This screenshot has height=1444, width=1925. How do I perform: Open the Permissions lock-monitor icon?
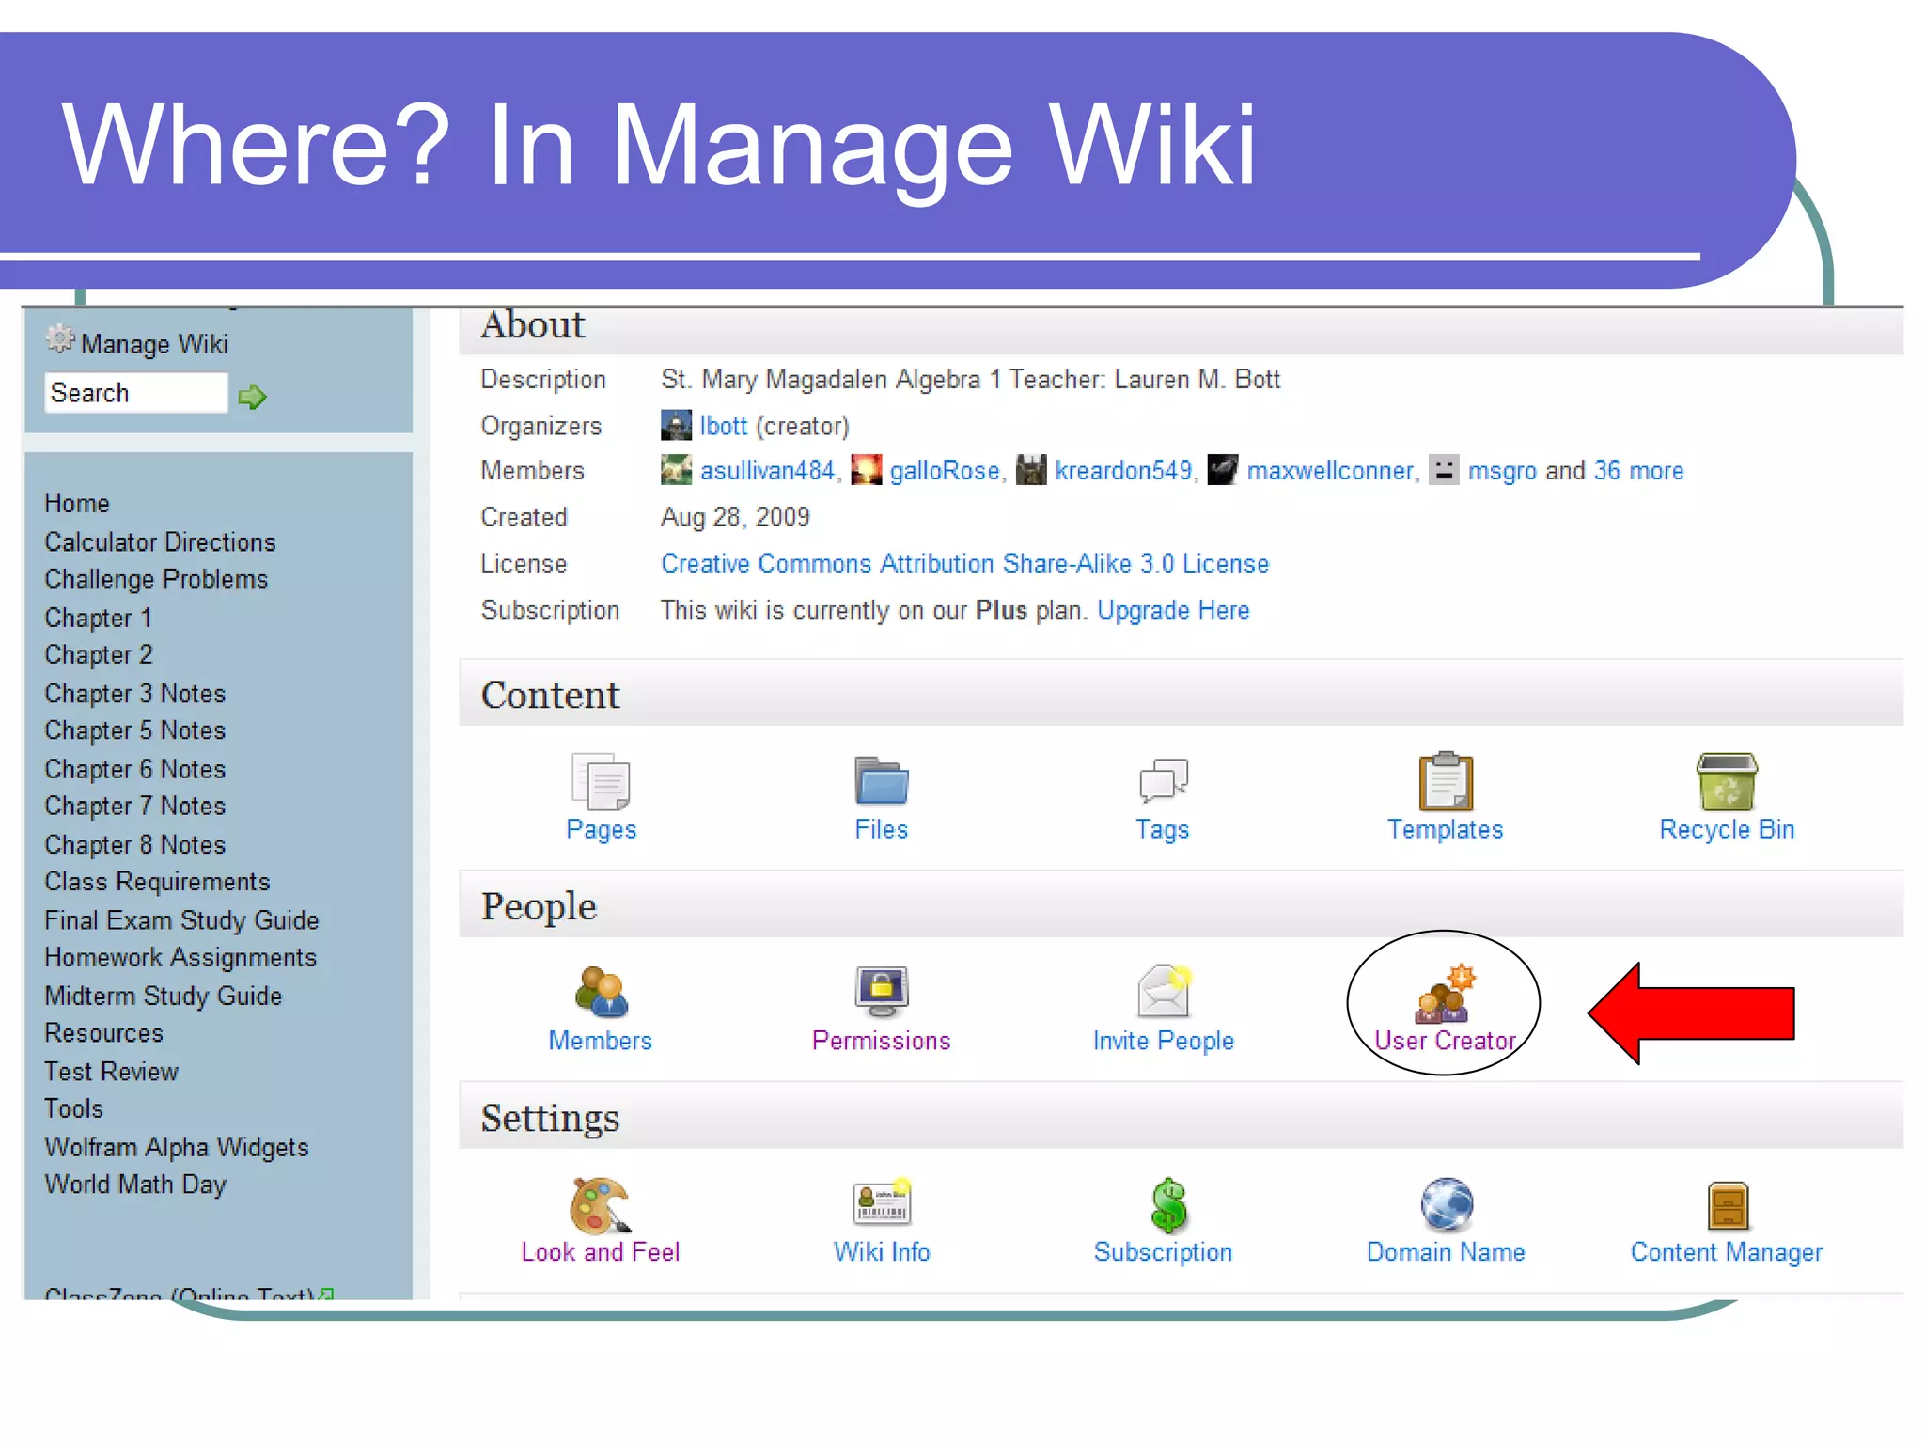click(x=882, y=992)
